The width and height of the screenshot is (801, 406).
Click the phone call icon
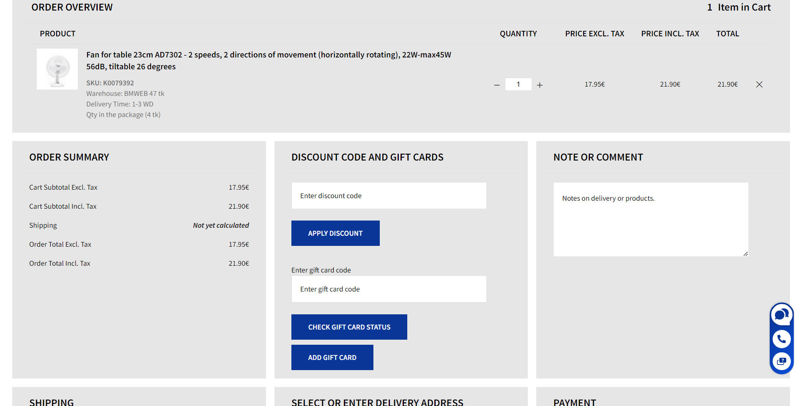pos(782,339)
